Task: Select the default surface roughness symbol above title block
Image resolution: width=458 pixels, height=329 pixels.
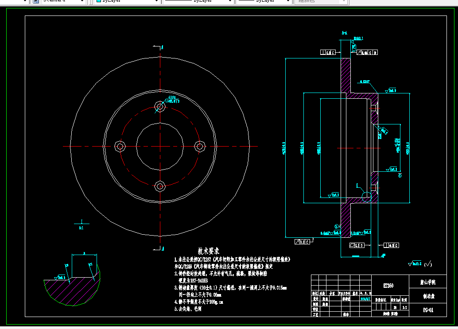Action: pyautogui.click(x=415, y=263)
